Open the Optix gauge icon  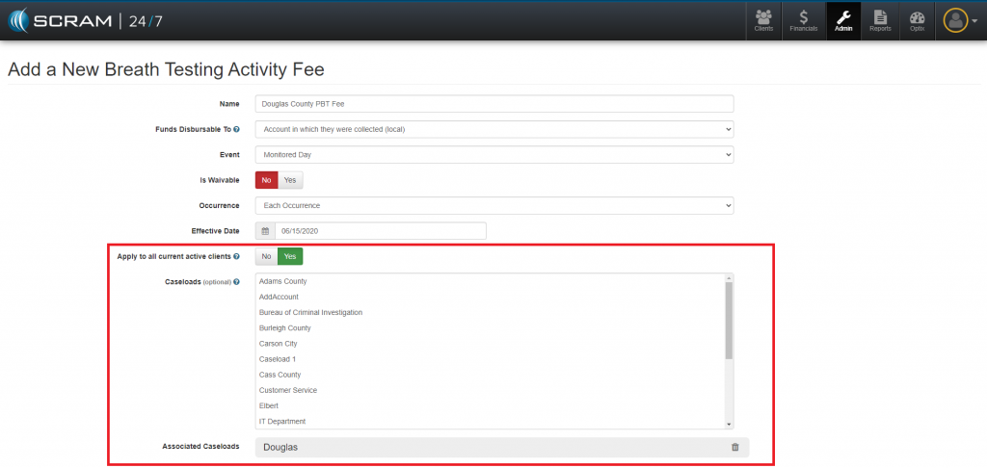point(917,20)
